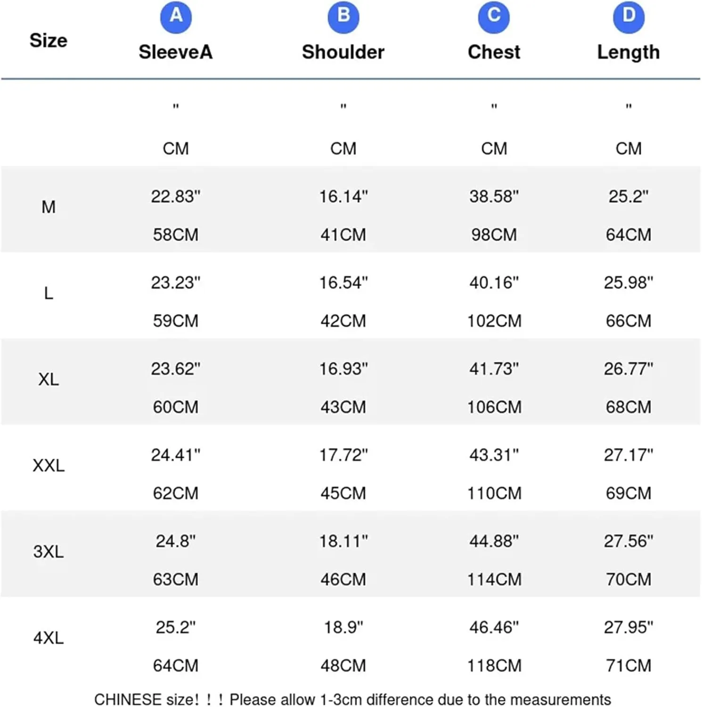
Task: Select the XL size row label
Action: (49, 379)
